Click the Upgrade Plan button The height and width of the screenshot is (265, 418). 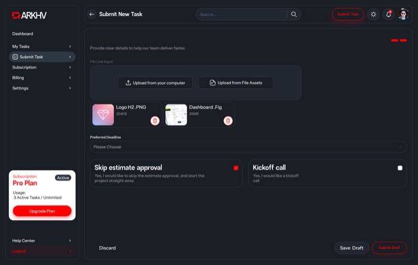click(x=42, y=211)
